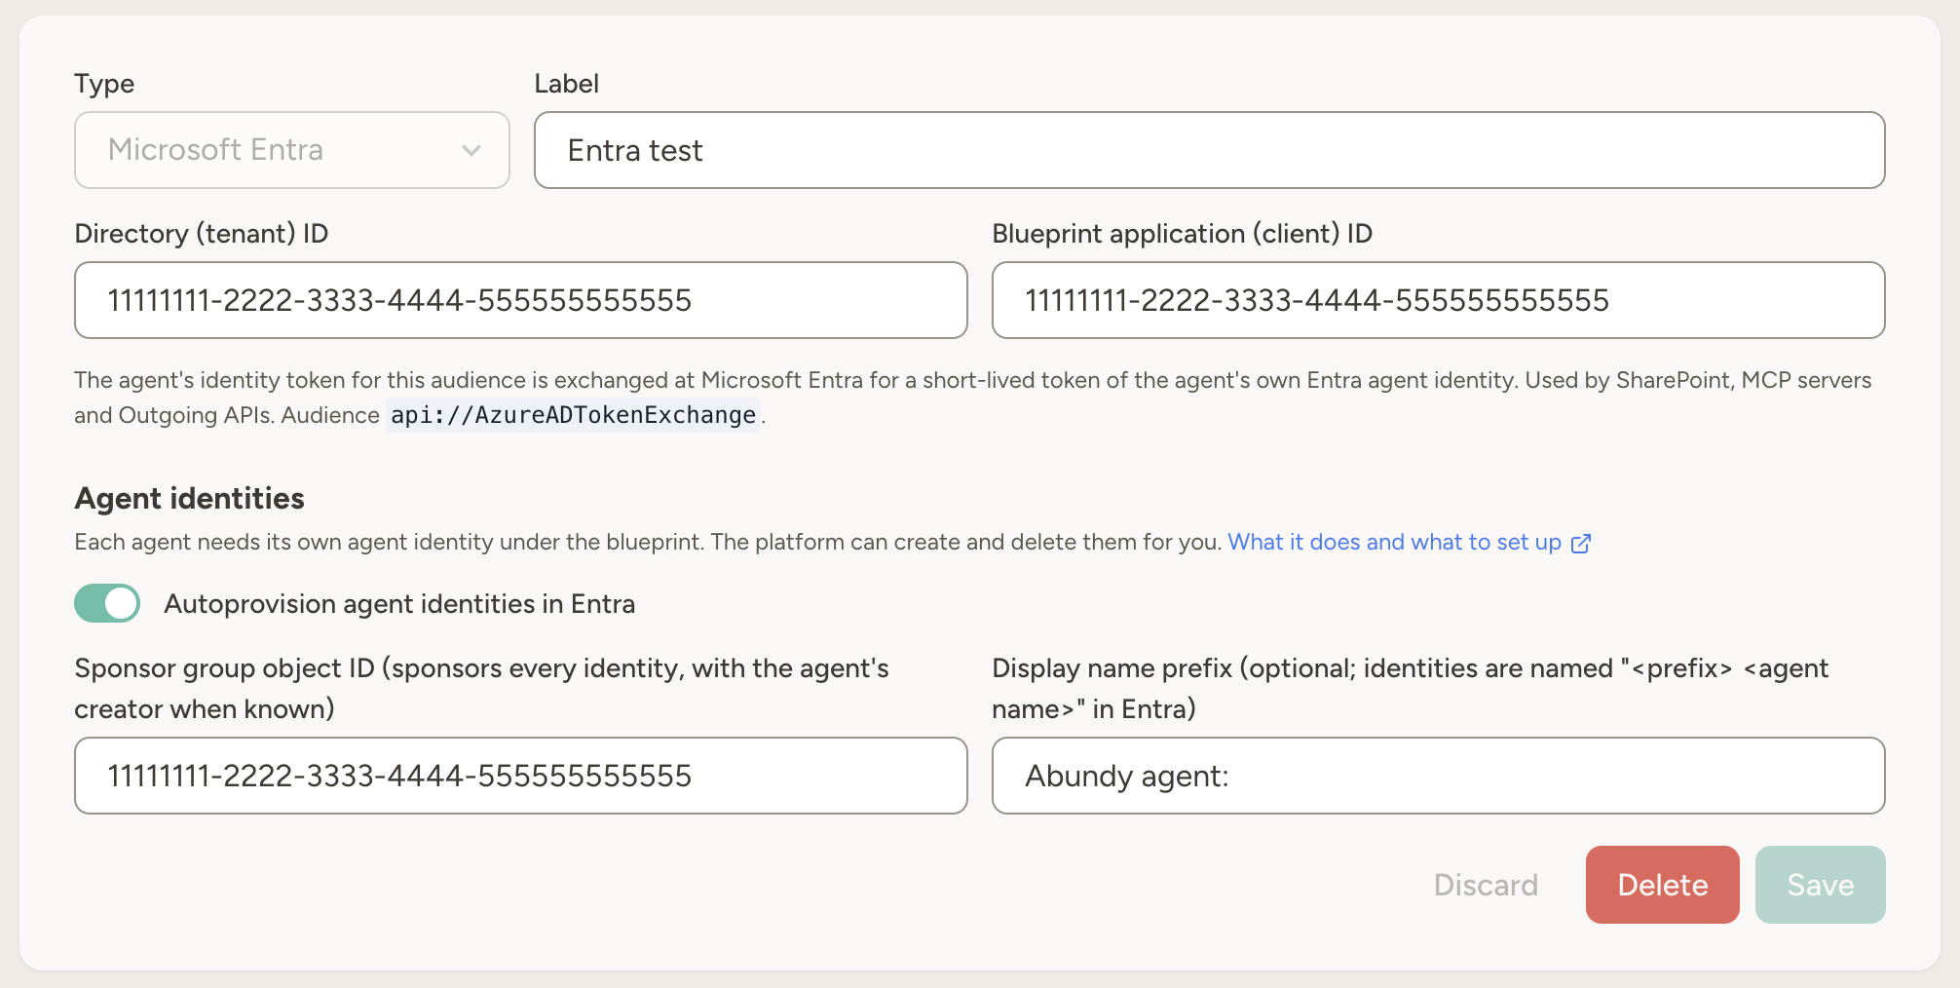The height and width of the screenshot is (988, 1960).
Task: Focus the Sponsor group object ID input
Action: (521, 776)
